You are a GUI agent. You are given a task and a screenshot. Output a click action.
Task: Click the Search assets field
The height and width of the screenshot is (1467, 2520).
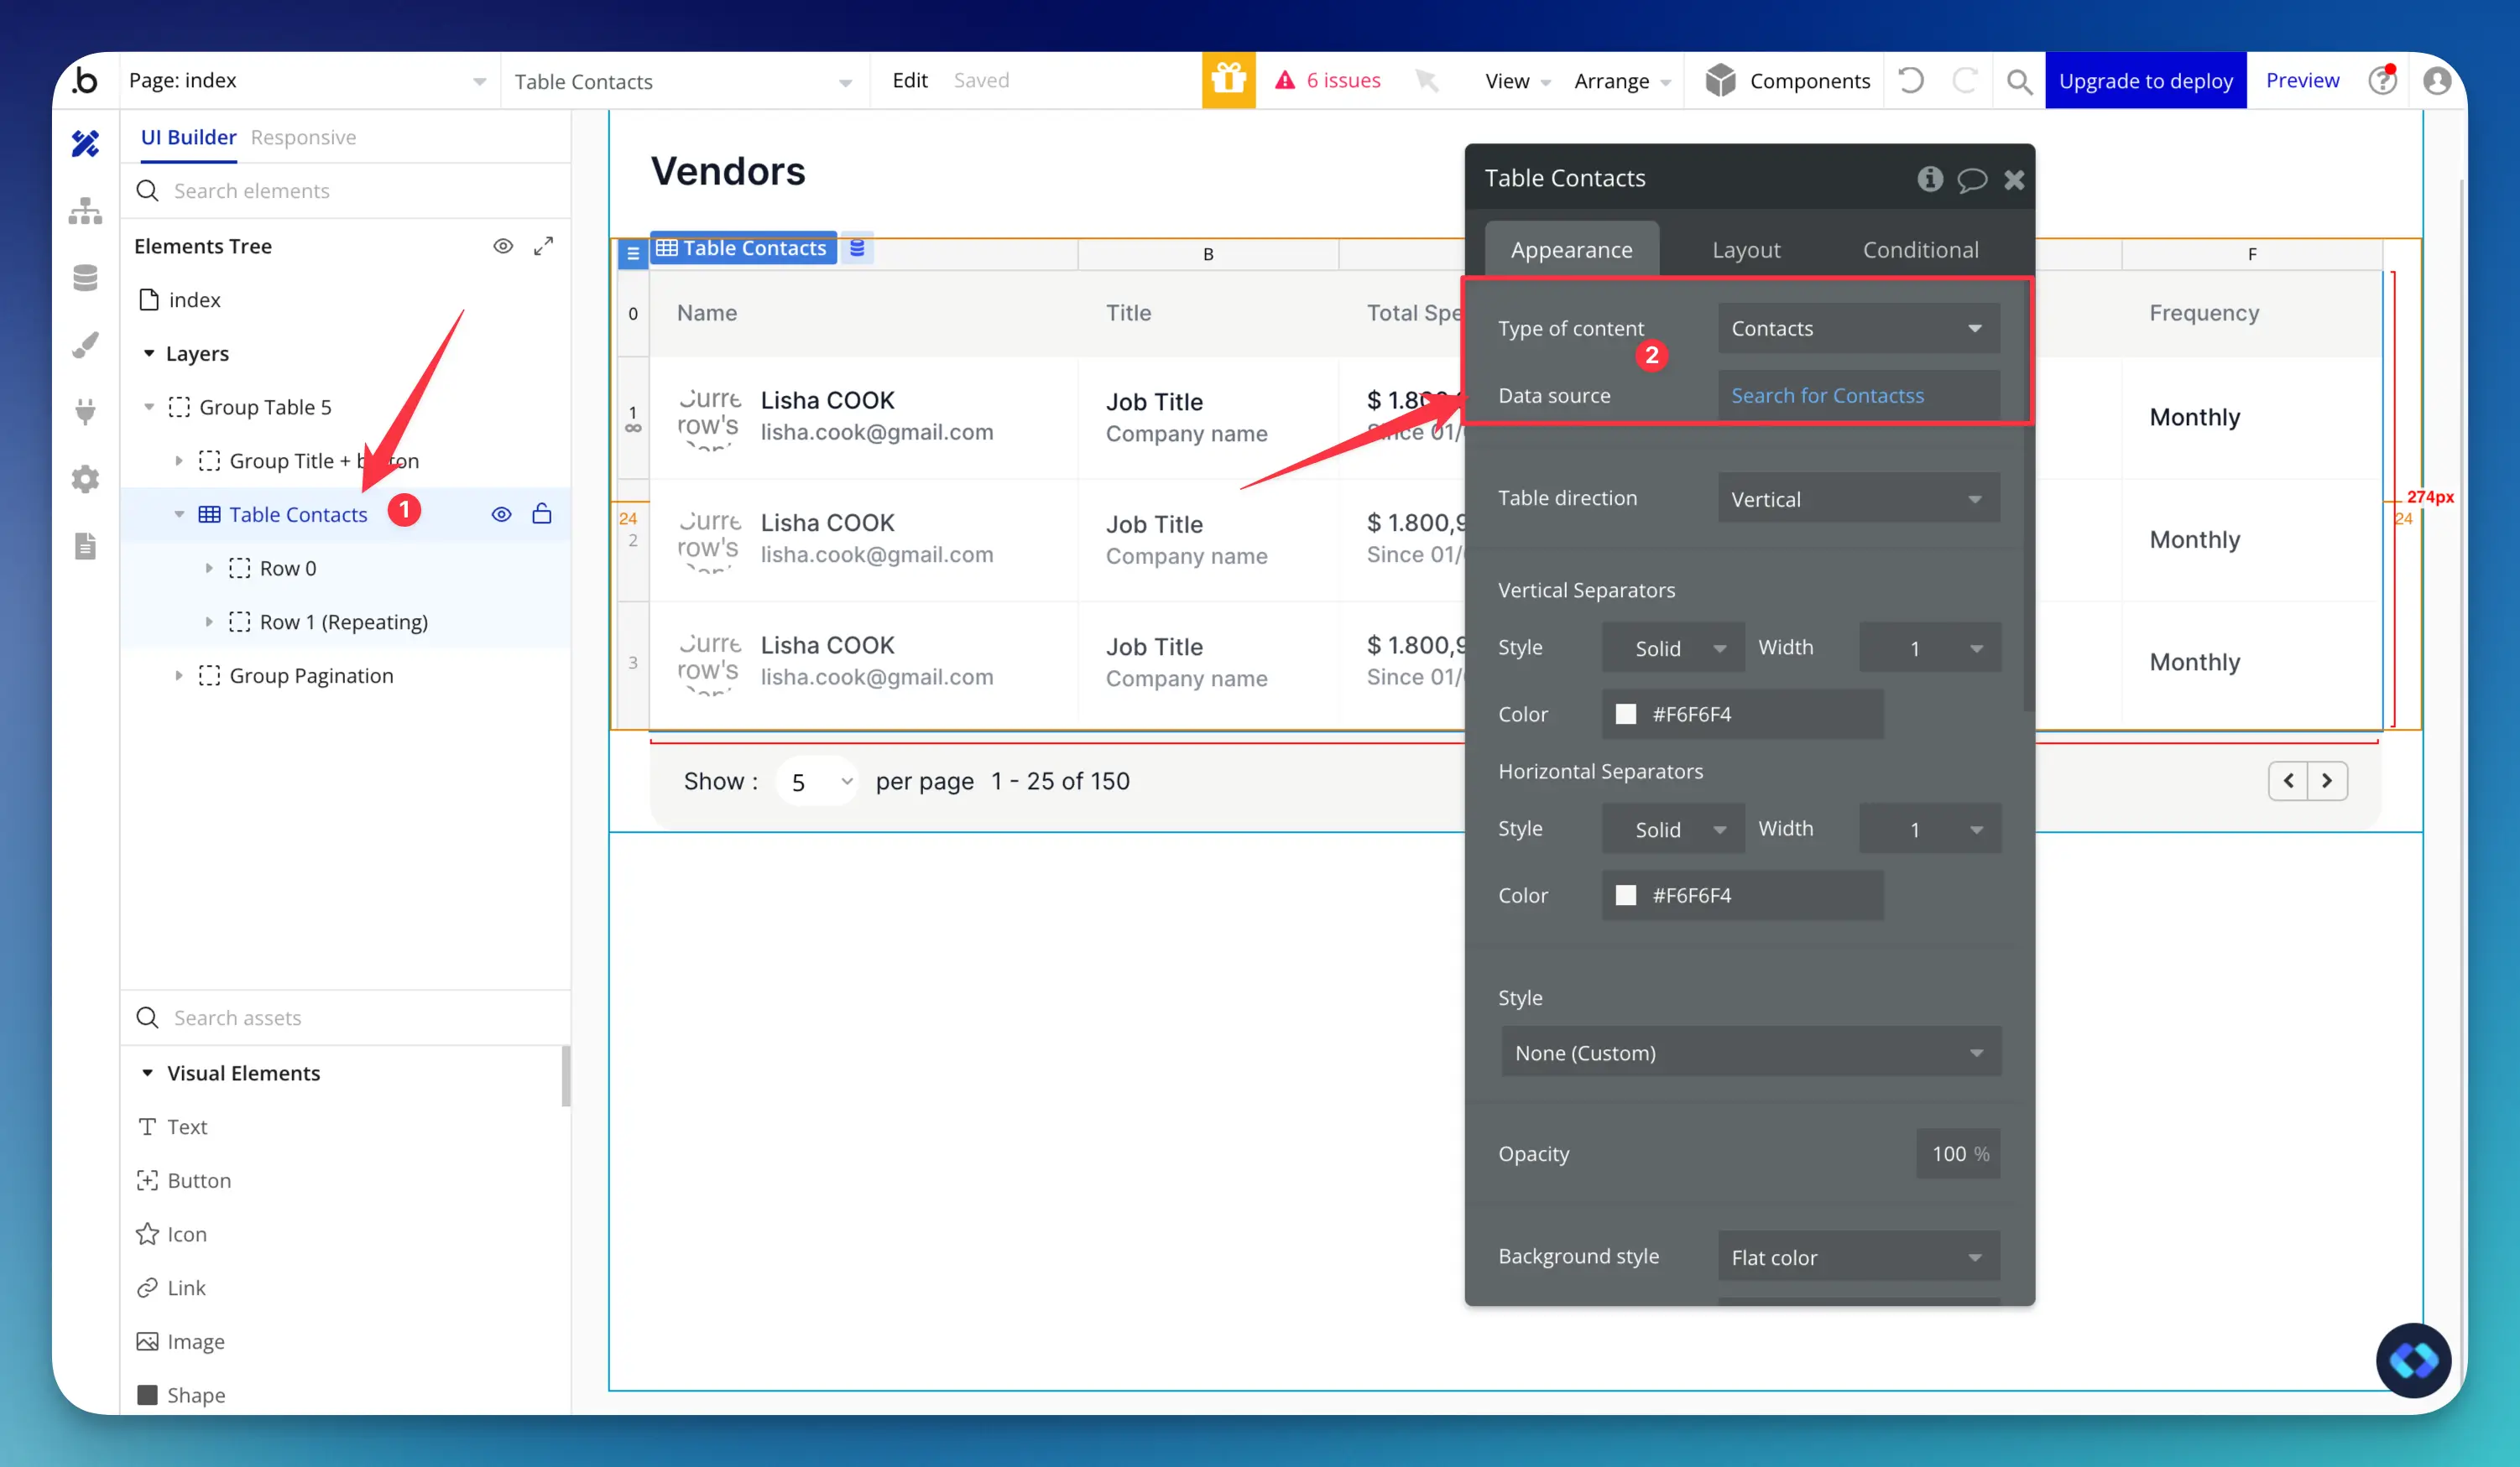(346, 1017)
